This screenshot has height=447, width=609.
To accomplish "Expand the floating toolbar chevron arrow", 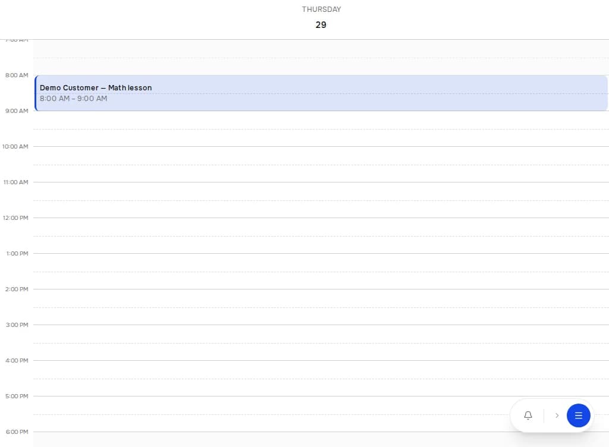I will coord(557,415).
